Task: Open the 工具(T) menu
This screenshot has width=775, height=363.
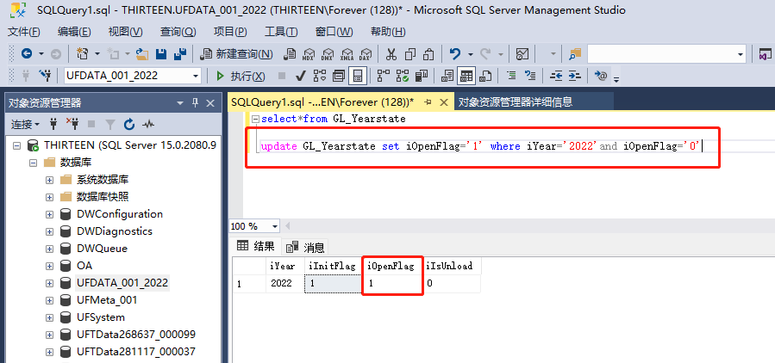Action: tap(281, 32)
